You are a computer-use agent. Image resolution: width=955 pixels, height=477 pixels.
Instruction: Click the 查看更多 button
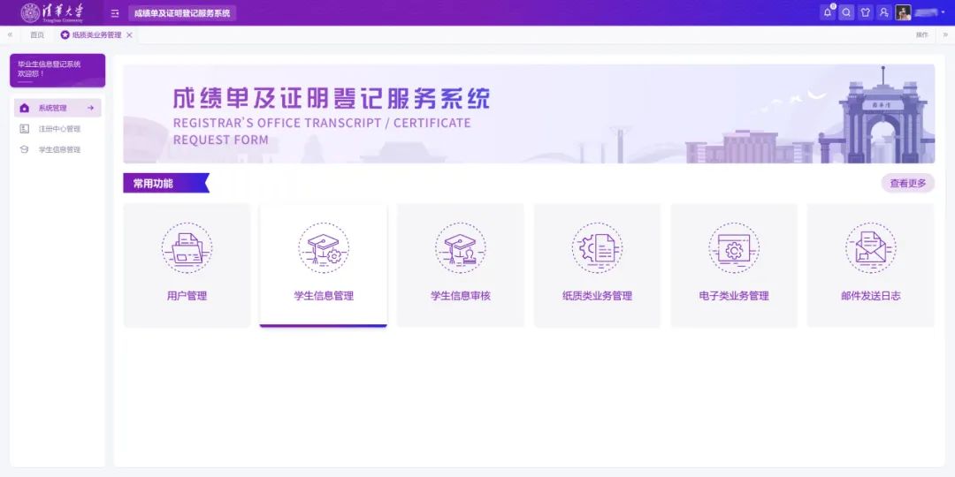pos(907,184)
